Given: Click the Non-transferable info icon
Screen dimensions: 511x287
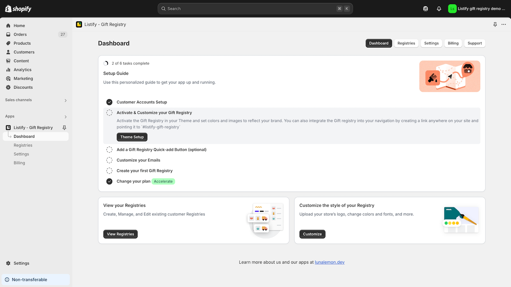Looking at the screenshot, I should [7, 280].
